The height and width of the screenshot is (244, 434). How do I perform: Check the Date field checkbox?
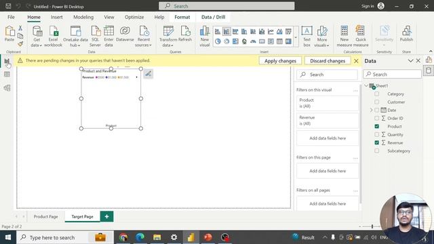tap(377, 110)
